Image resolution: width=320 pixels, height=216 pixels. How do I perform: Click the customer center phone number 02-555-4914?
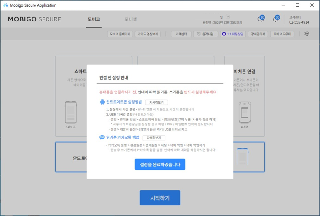tap(299, 22)
